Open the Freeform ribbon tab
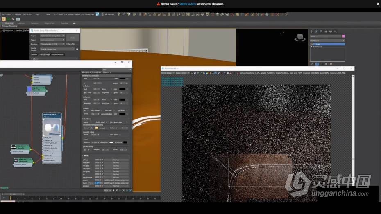The width and height of the screenshot is (381, 214). (x=21, y=23)
